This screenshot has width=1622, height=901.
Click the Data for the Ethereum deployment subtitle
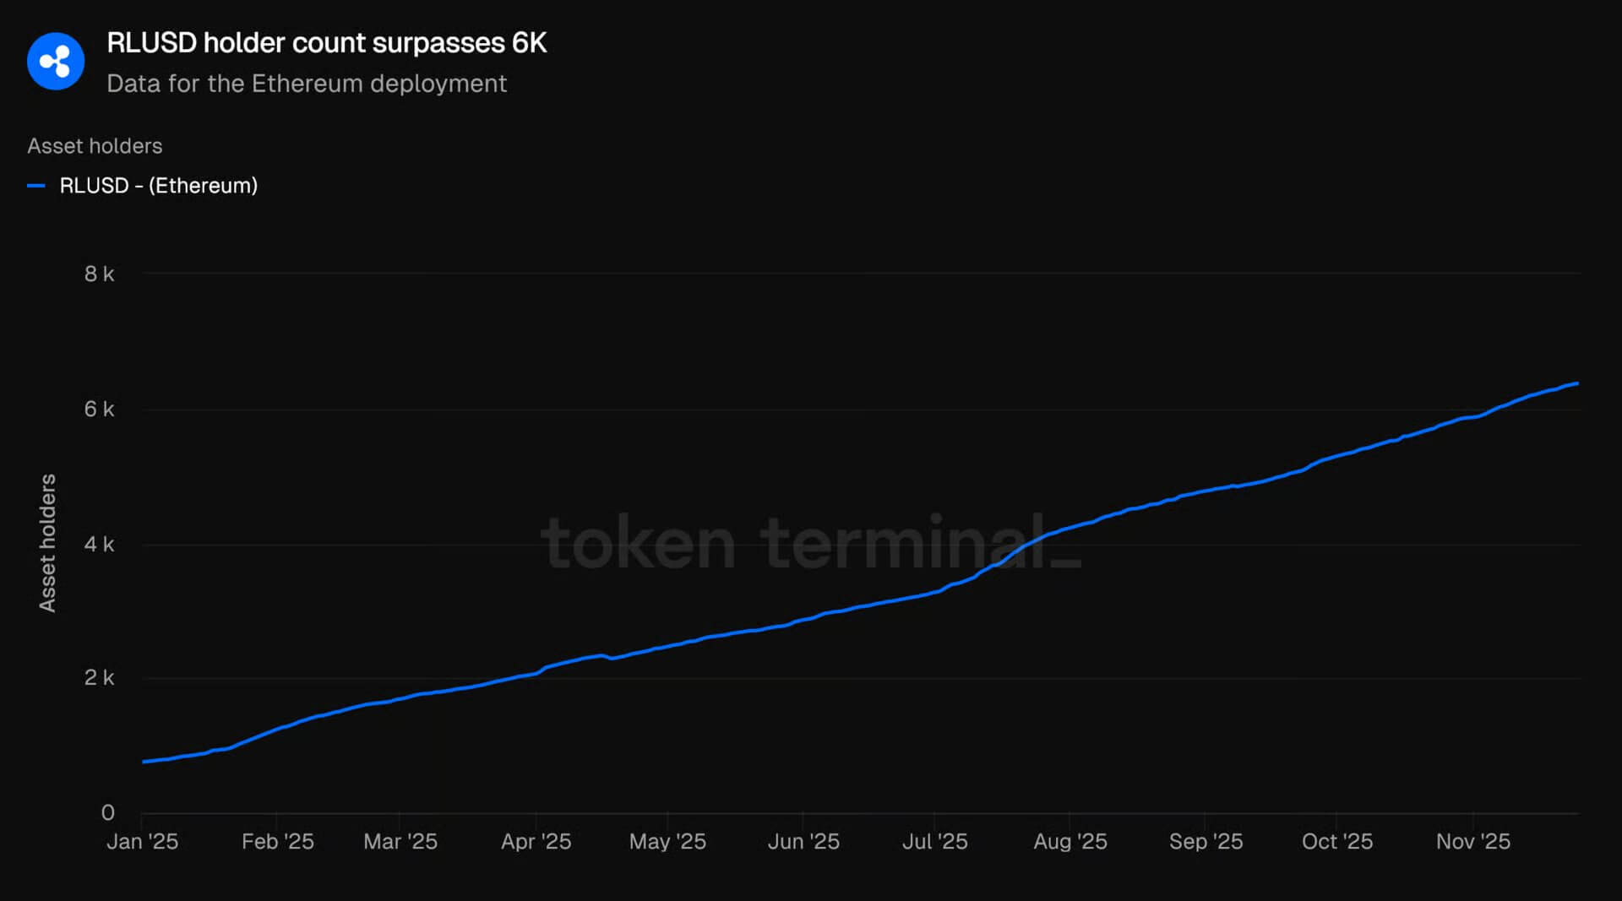coord(307,84)
